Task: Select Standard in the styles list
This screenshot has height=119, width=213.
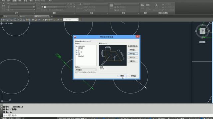Action: pyautogui.click(x=81, y=56)
